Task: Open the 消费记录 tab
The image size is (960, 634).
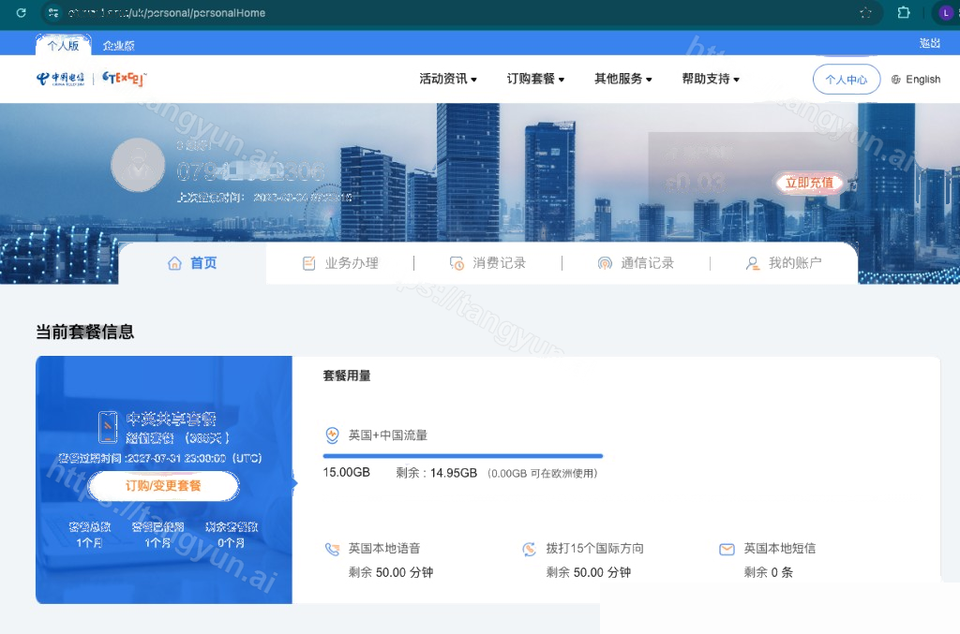Action: click(x=487, y=263)
